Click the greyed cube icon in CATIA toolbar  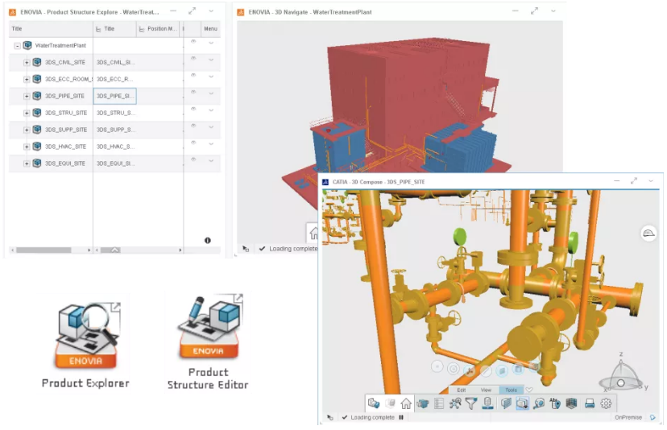tap(390, 403)
